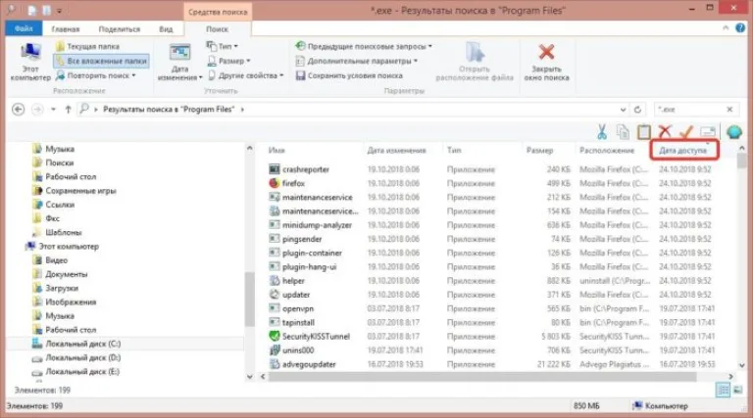The height and width of the screenshot is (418, 753).
Task: Click the copy documents icon
Action: 623,131
